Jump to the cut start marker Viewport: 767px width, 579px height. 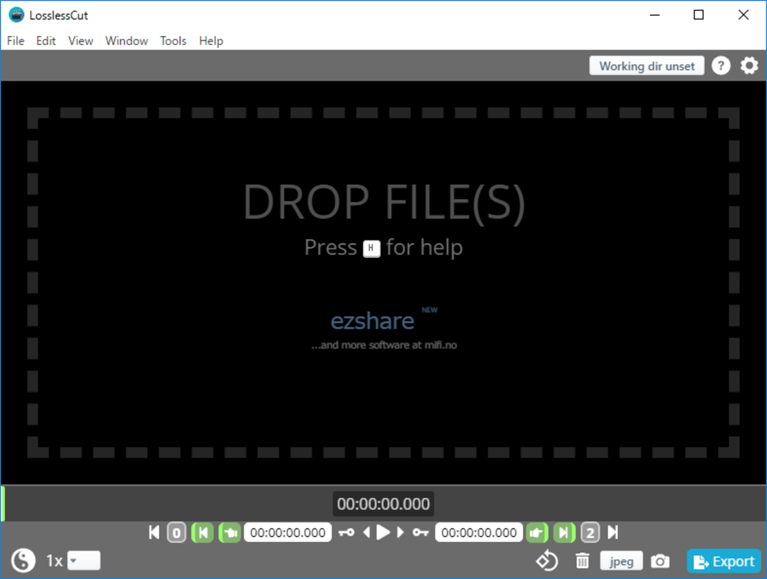(x=202, y=532)
